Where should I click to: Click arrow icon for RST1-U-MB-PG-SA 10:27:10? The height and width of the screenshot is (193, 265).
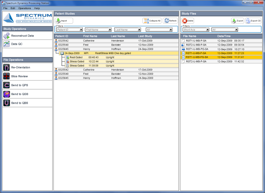[x=183, y=49]
